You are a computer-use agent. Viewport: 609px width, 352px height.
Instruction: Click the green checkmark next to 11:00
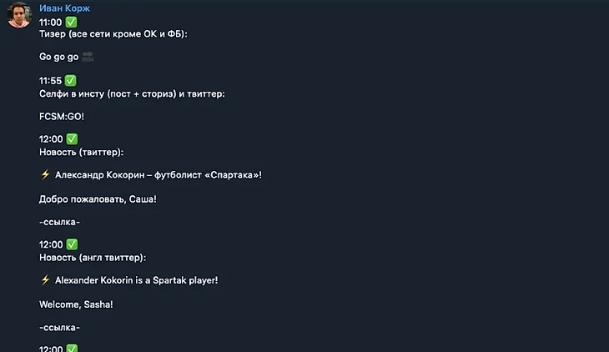point(71,23)
